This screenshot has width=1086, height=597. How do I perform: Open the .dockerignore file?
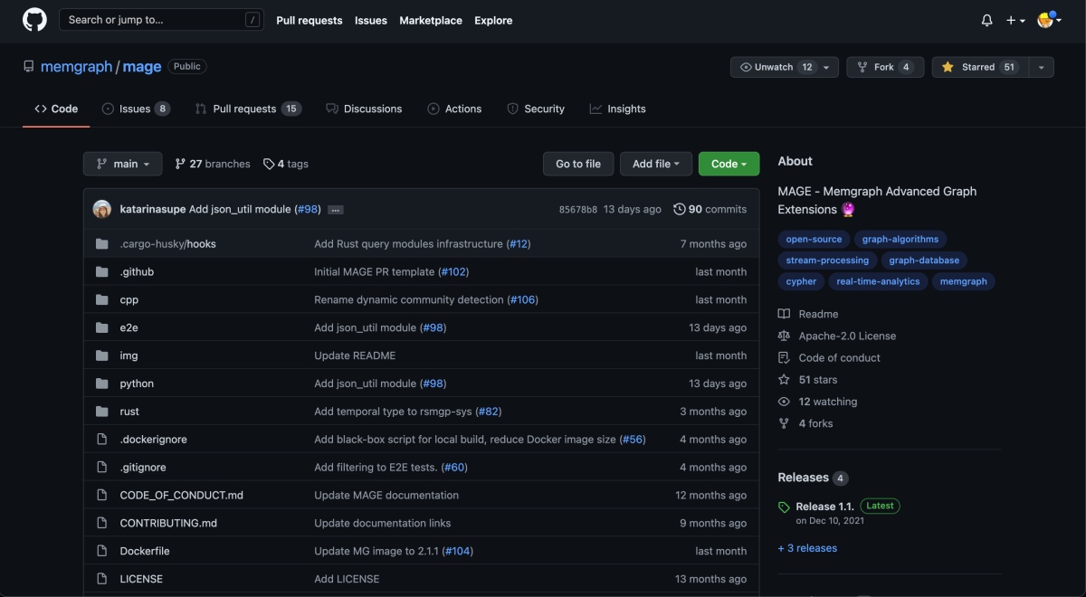153,440
